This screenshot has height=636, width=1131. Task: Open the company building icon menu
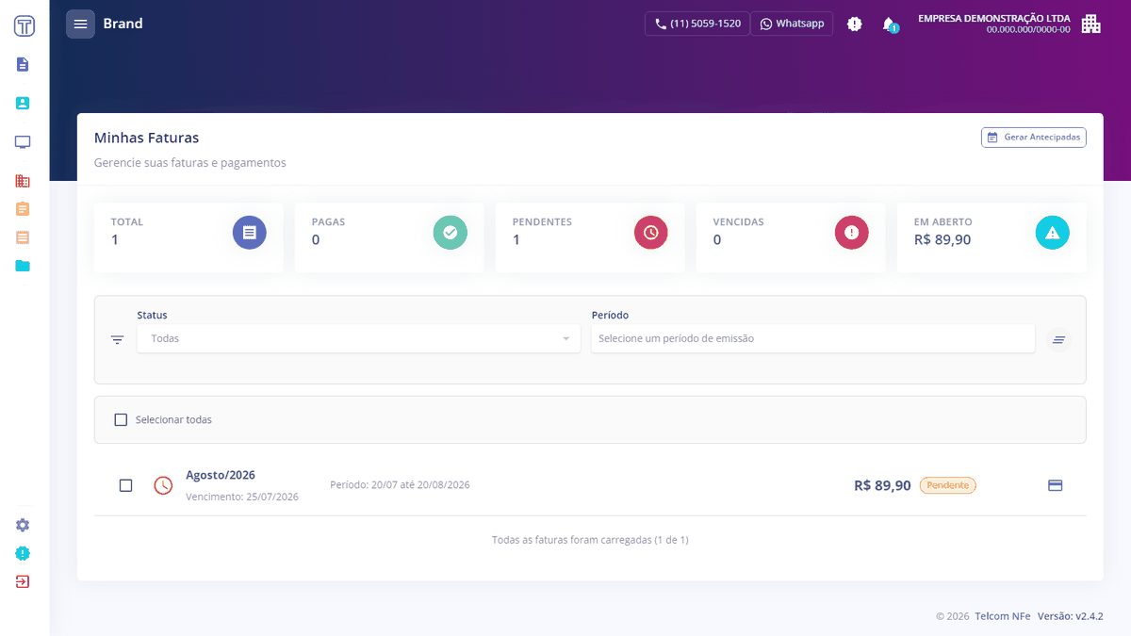tap(1090, 24)
